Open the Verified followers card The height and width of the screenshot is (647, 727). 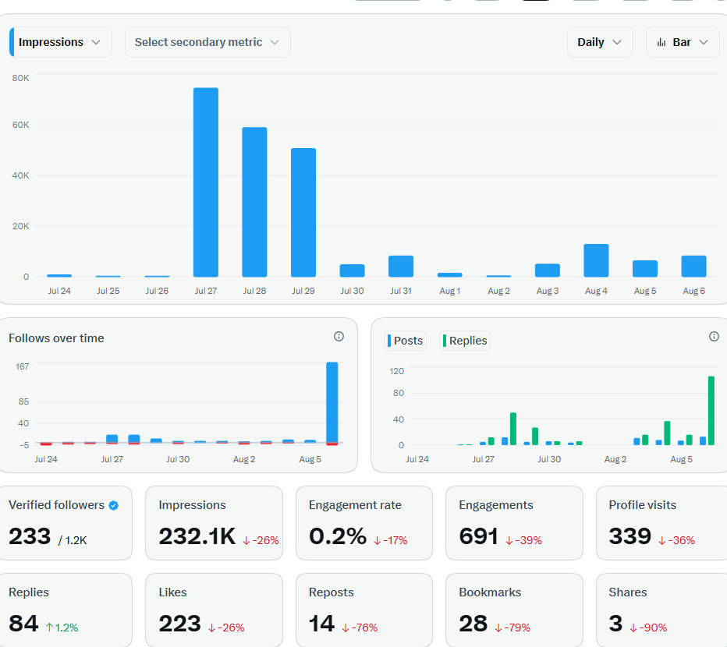tap(66, 523)
